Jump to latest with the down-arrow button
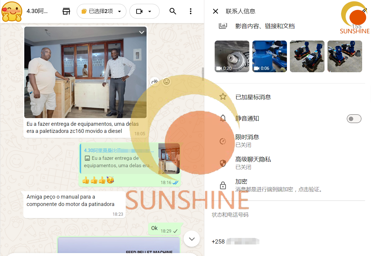This screenshot has height=256, width=371. click(x=192, y=239)
